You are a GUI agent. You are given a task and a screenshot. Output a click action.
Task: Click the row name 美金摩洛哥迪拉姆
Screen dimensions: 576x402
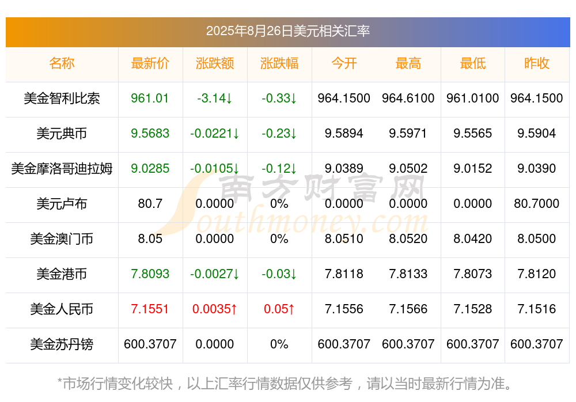pos(62,169)
